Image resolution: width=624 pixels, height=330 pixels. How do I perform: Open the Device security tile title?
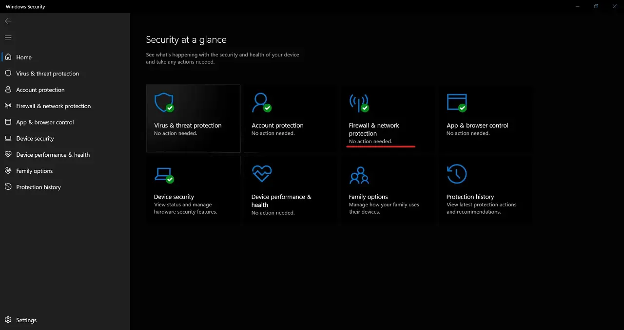pos(174,197)
